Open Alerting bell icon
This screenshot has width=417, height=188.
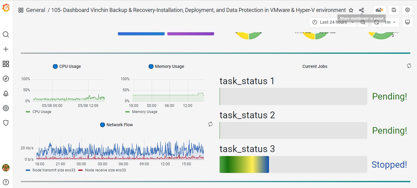[x=6, y=93]
